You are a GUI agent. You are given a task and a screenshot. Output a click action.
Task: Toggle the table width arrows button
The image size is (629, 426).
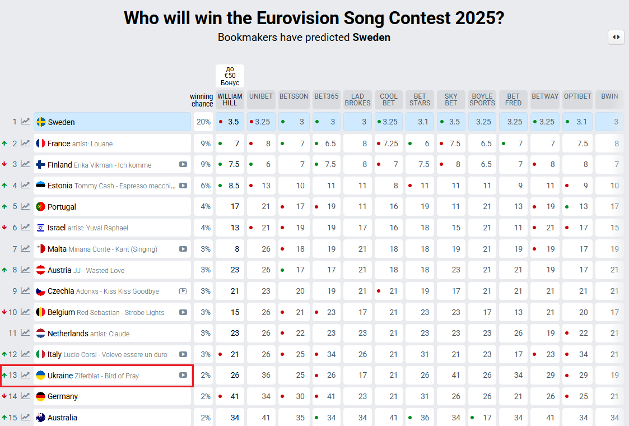[616, 37]
